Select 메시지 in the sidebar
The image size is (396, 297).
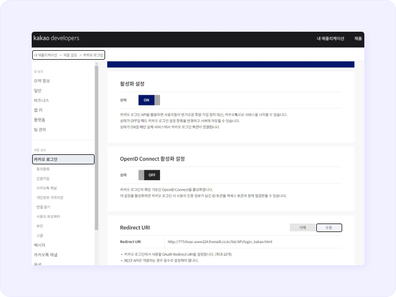point(40,245)
